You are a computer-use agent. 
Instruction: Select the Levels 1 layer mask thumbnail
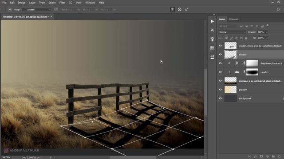[252, 72]
